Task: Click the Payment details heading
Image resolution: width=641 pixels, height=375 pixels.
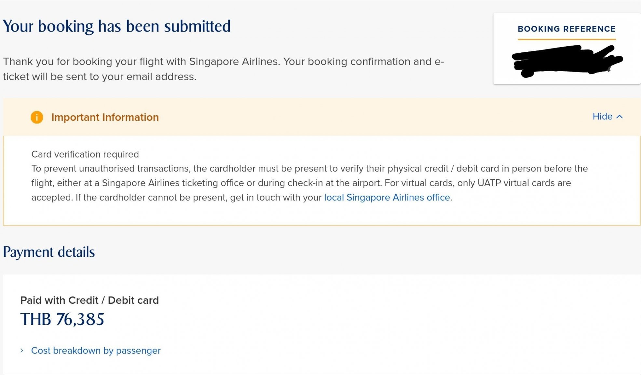Action: point(49,252)
